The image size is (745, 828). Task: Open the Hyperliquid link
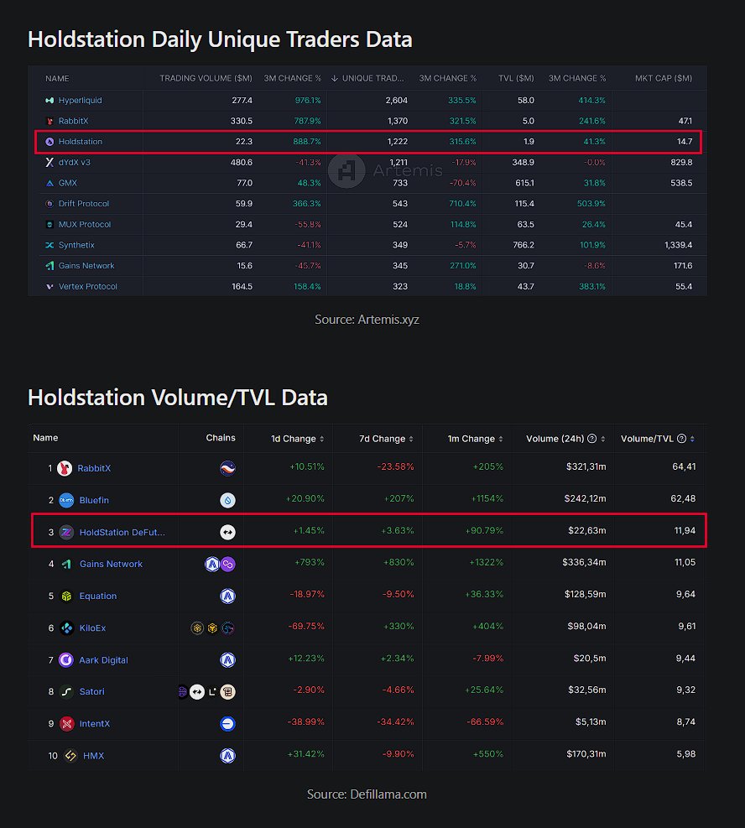pos(81,101)
